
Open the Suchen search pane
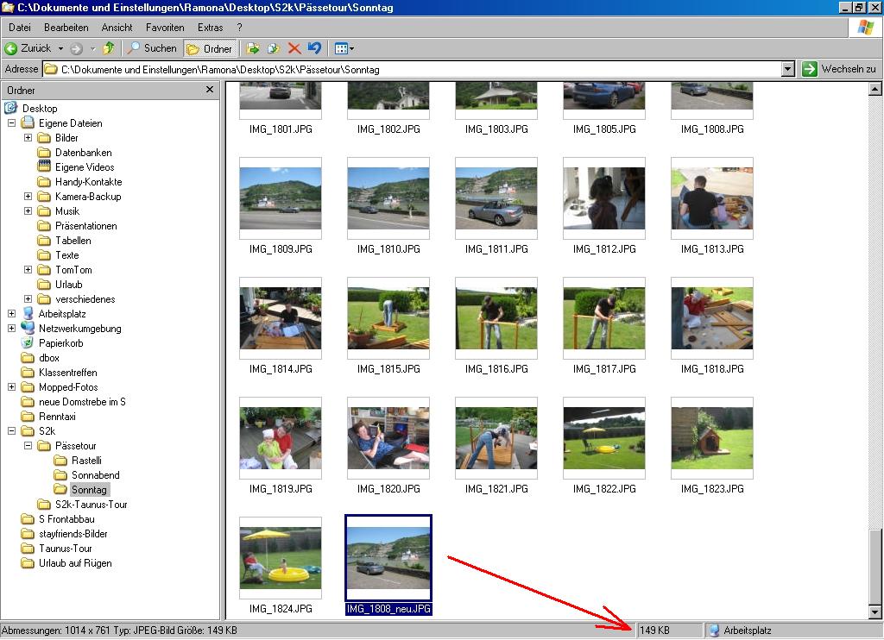(x=152, y=49)
